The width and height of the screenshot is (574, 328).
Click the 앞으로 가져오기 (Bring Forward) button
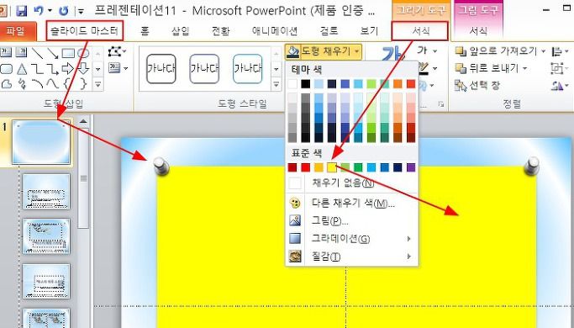pos(497,51)
